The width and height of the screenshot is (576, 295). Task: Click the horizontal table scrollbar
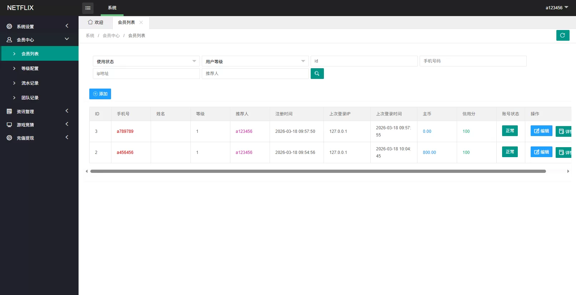[318, 171]
